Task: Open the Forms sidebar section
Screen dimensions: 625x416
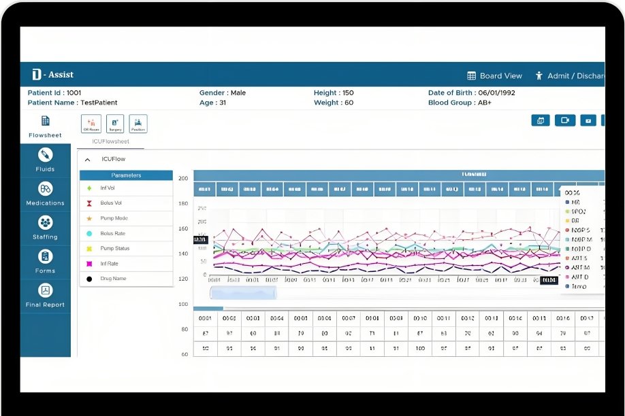Action: 45,262
